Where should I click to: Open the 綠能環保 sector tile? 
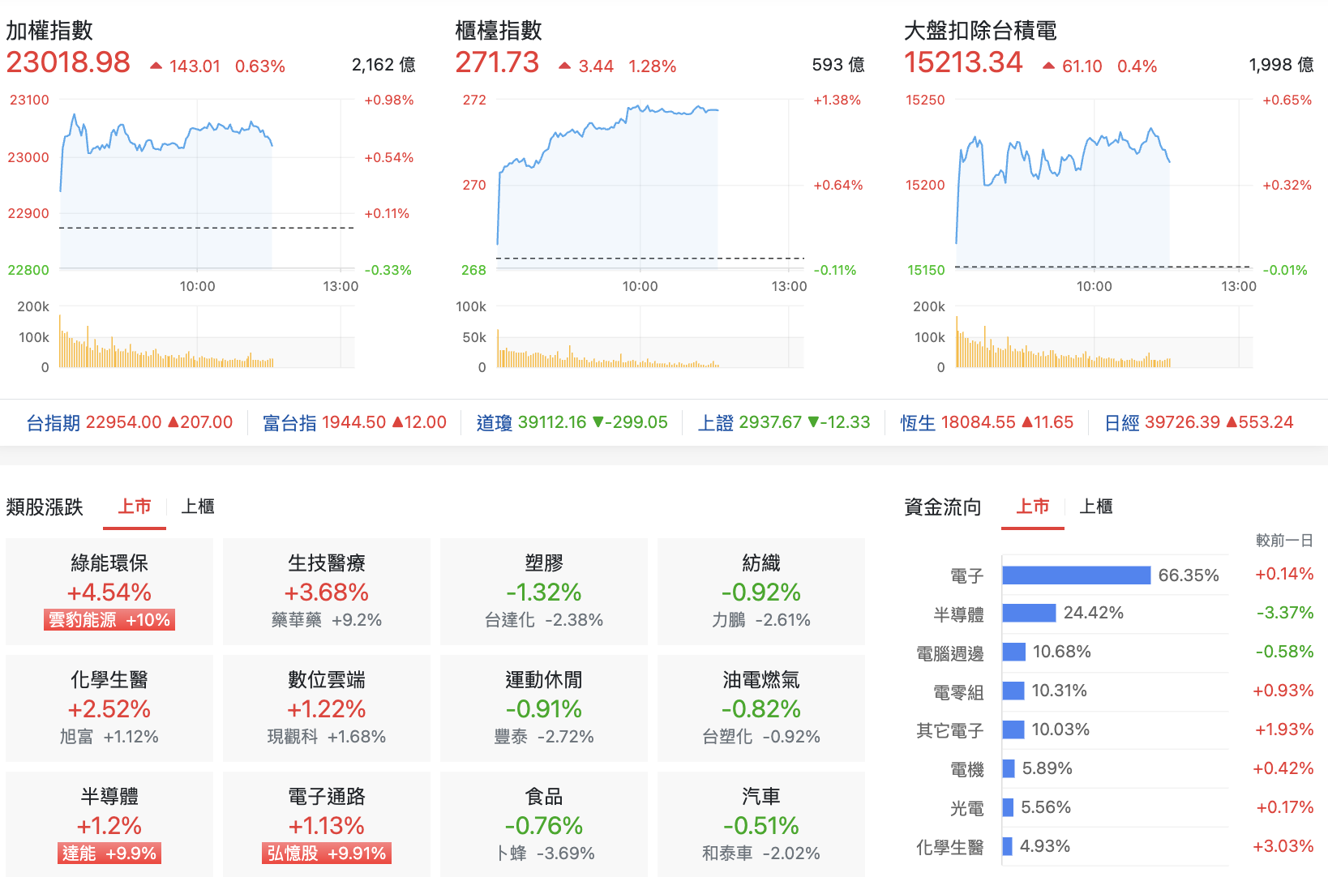click(x=109, y=592)
